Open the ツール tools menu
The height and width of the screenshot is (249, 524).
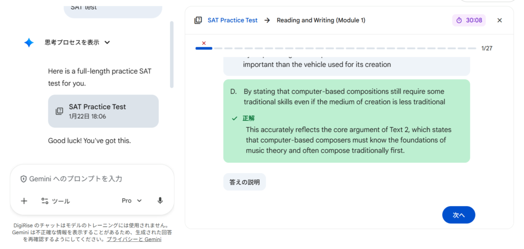point(55,201)
